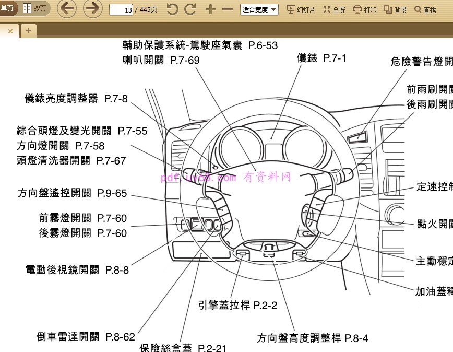Screen dimensions: 453x352
Task: Go back using the left arrow button
Action: [66, 9]
